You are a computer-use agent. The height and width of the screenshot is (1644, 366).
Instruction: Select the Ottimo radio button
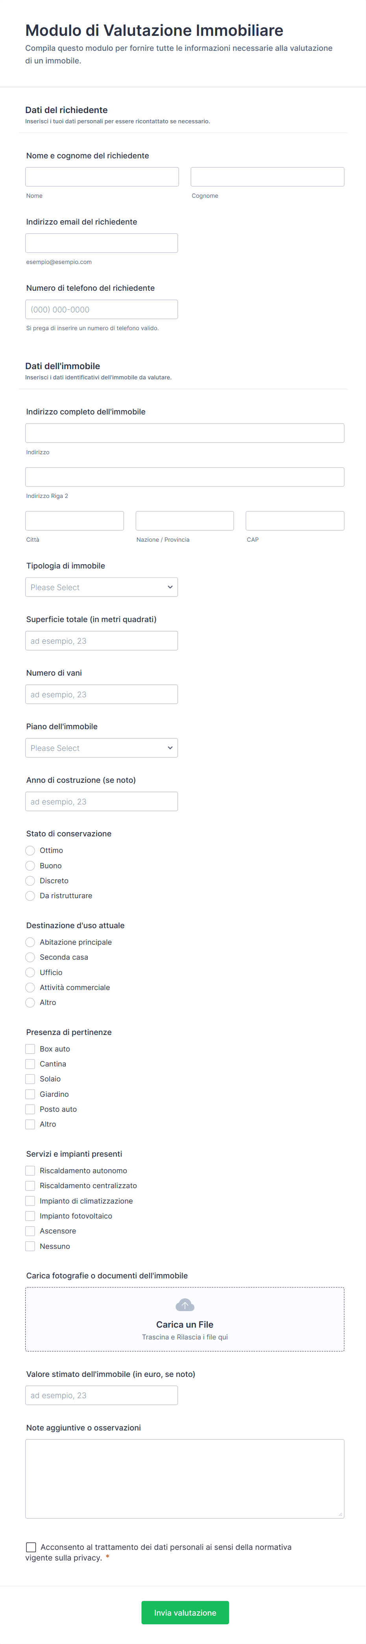(x=30, y=850)
